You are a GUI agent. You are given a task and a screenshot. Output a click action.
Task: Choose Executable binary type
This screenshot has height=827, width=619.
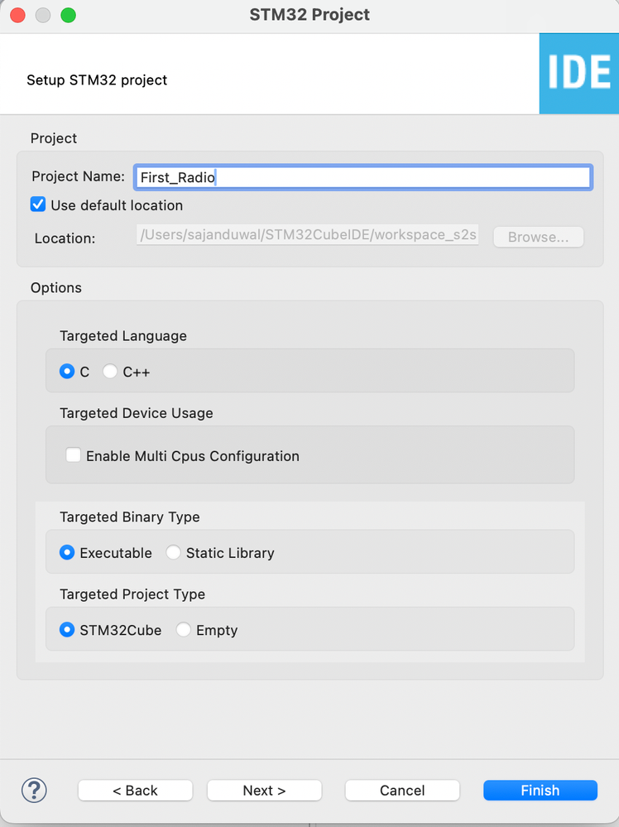(x=67, y=553)
